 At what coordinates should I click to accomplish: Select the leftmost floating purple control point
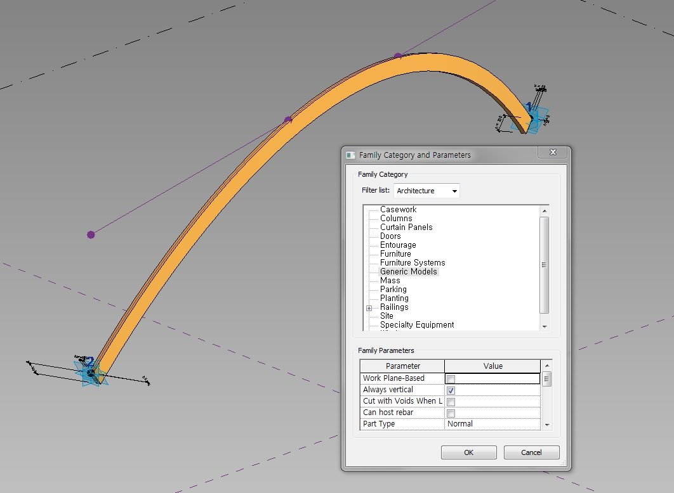tap(91, 234)
